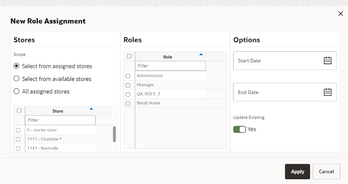The image size is (348, 184).
Task: Click the stores list scrollbar
Action: coord(114,134)
